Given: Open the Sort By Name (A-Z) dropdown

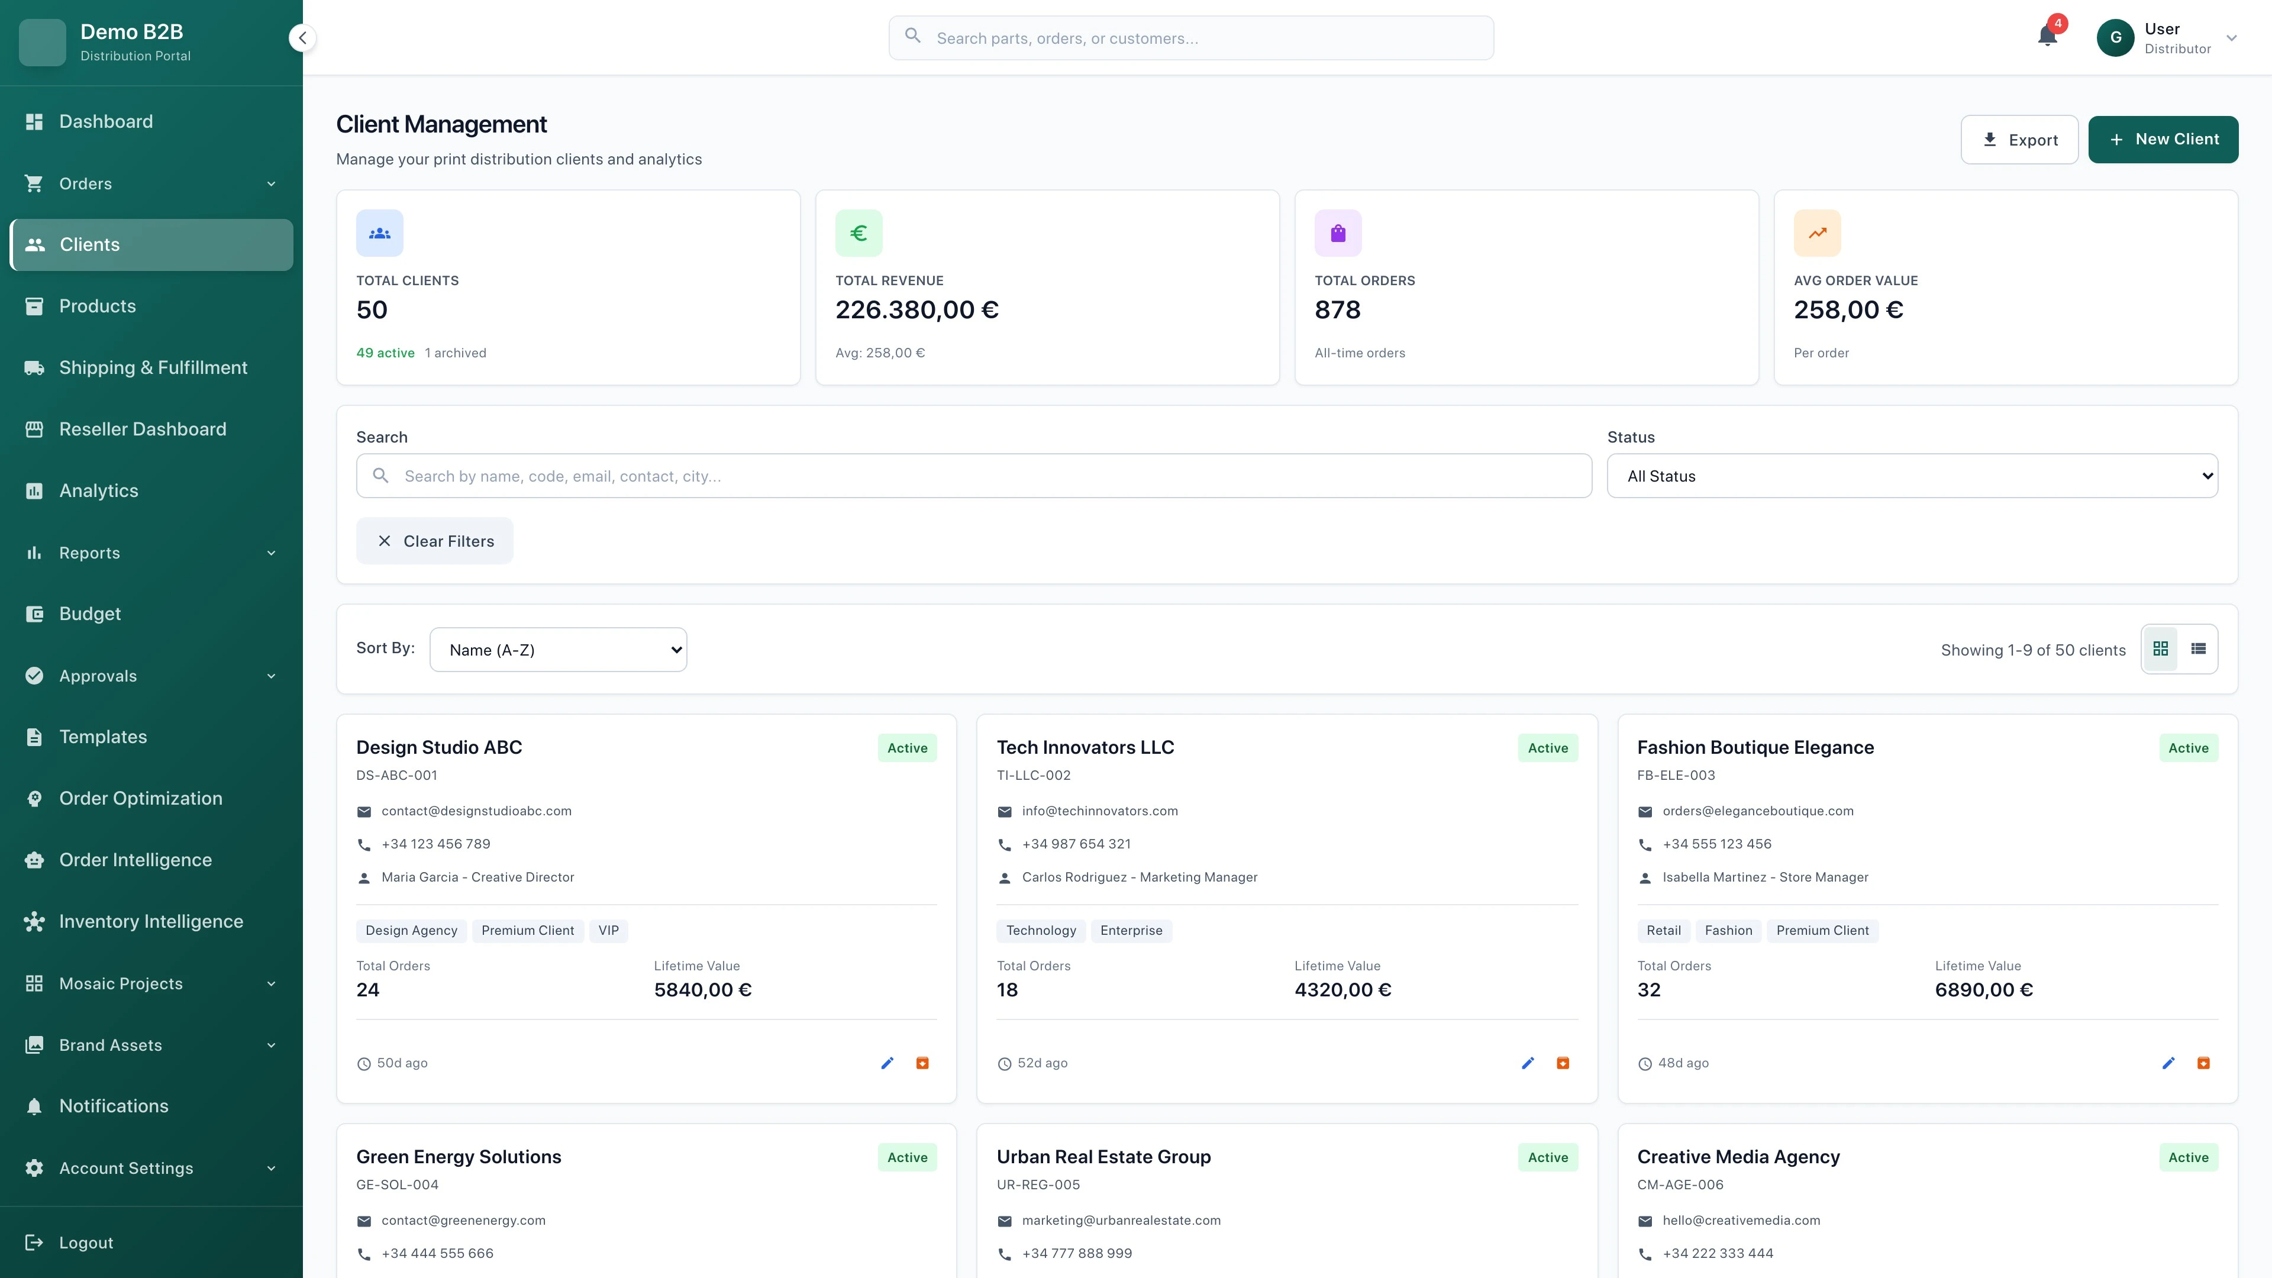Looking at the screenshot, I should coord(557,649).
